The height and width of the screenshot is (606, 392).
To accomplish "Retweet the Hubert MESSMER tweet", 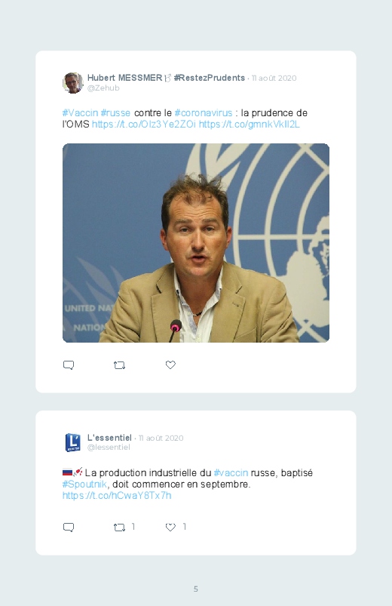I will (x=119, y=365).
